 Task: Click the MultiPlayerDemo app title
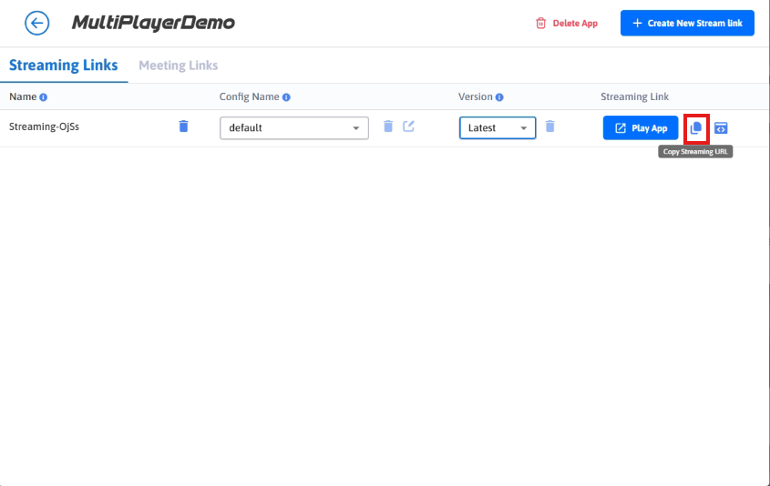(x=153, y=24)
